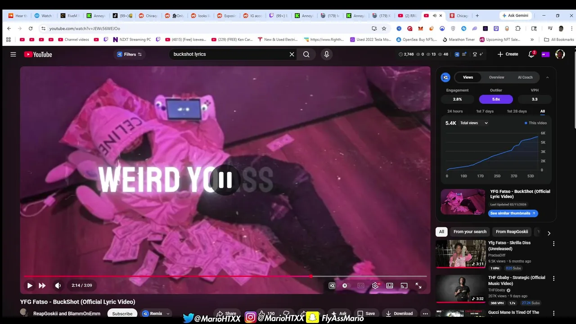Clear the search box with X

coord(292,54)
